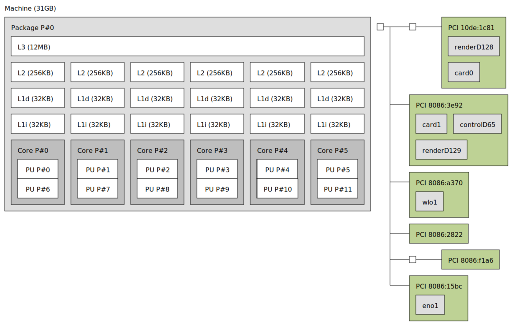Select the eno1 network interface box
Image resolution: width=513 pixels, height=326 pixels.
pyautogui.click(x=430, y=305)
